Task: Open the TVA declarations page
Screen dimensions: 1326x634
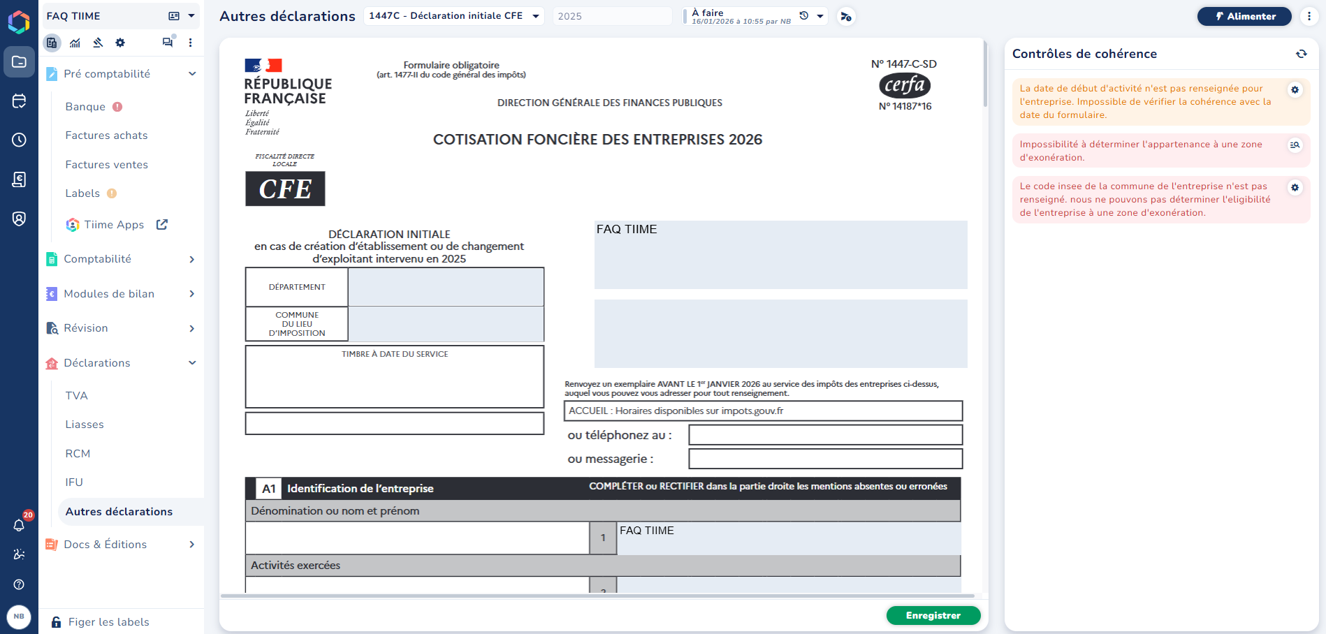Action: tap(77, 396)
